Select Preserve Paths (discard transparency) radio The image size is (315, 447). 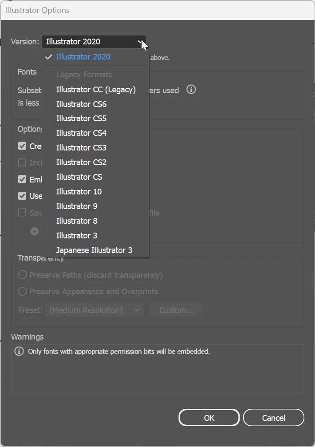coord(23,275)
